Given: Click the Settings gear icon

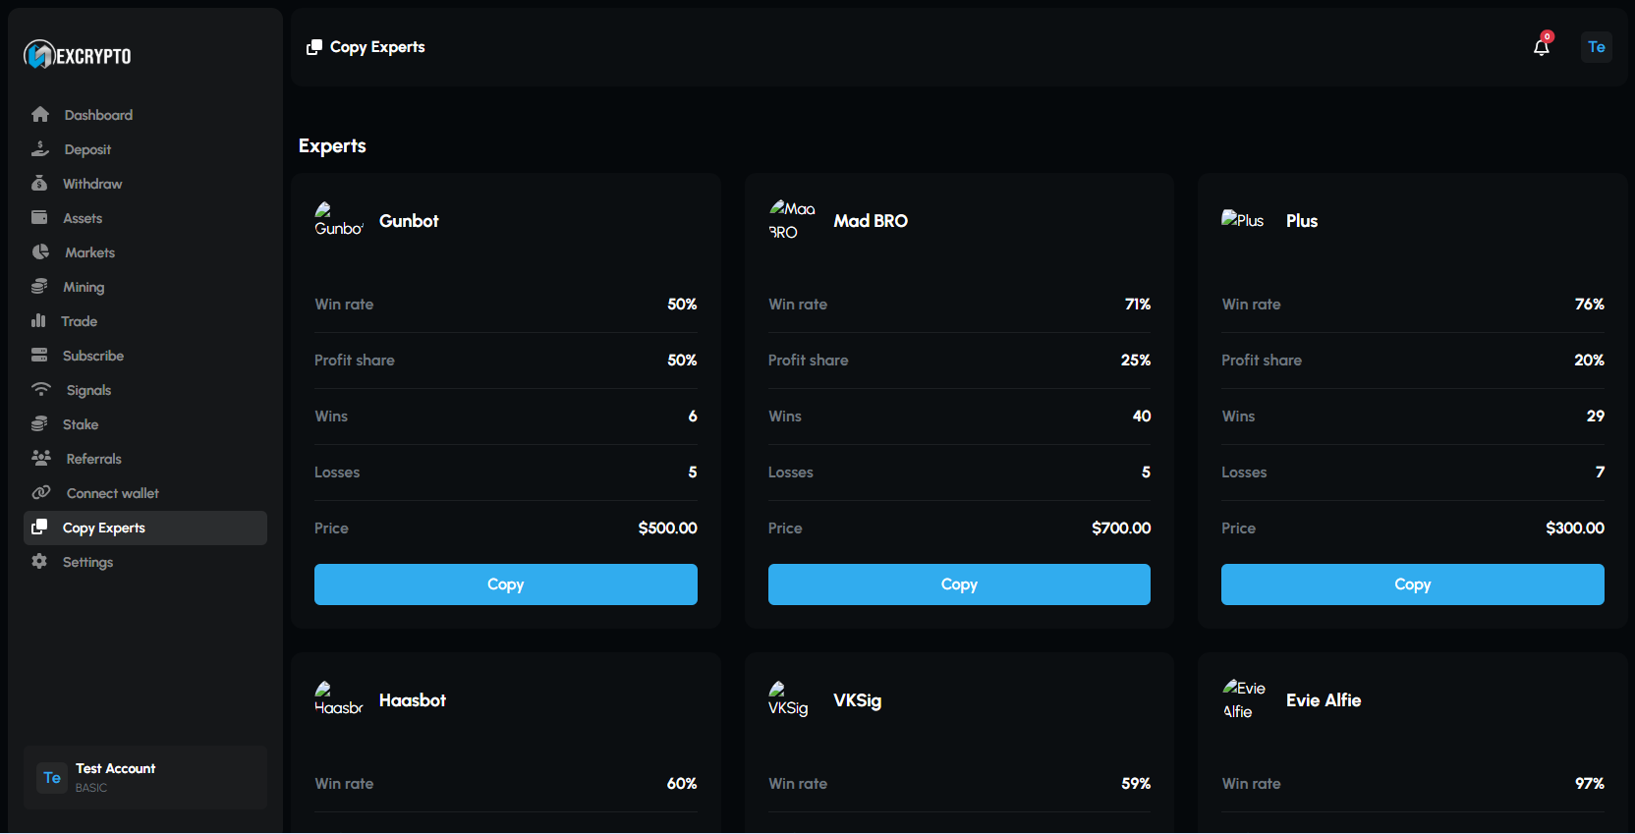Looking at the screenshot, I should (x=39, y=562).
